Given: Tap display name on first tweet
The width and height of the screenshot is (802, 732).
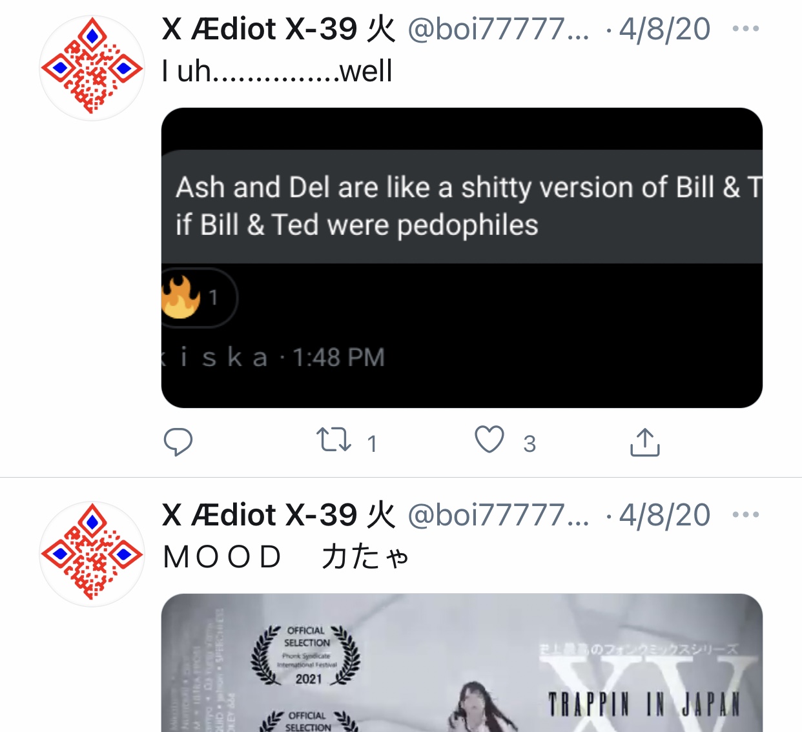Looking at the screenshot, I should 278,29.
